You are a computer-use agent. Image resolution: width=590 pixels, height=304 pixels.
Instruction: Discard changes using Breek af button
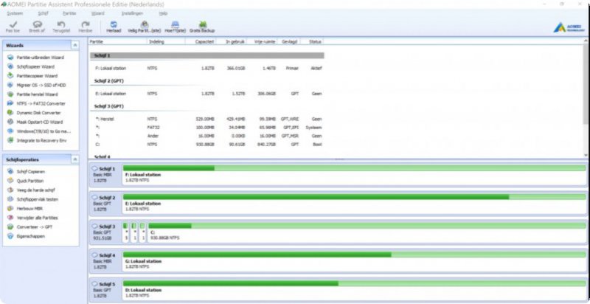[x=37, y=27]
